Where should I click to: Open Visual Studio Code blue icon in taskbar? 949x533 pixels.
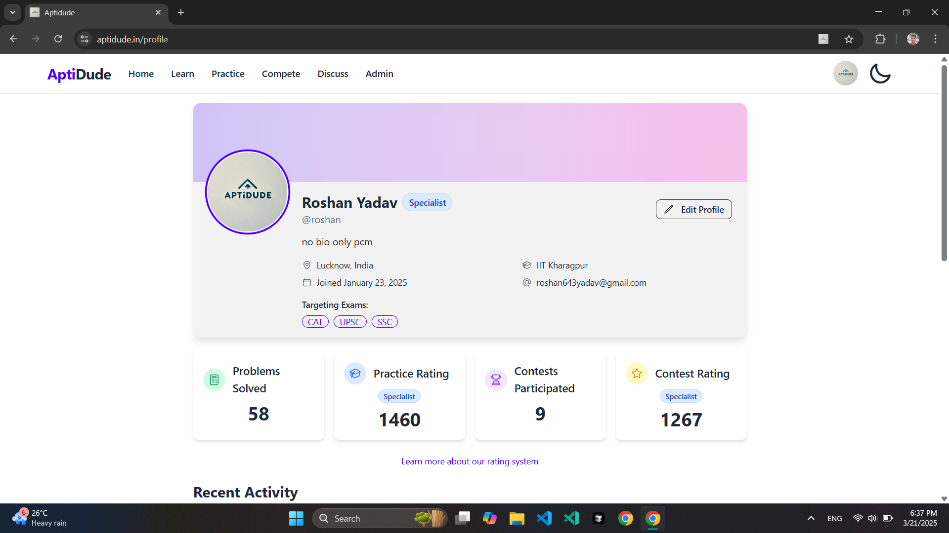coord(544,518)
